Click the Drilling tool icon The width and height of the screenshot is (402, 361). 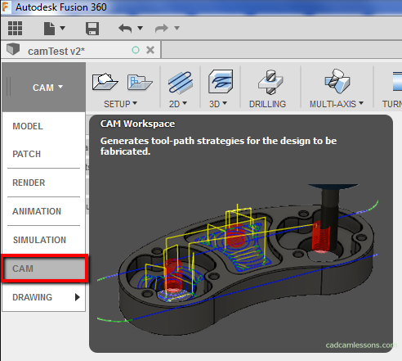(270, 82)
